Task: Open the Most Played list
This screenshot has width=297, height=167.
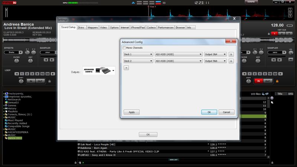Action: point(15,120)
